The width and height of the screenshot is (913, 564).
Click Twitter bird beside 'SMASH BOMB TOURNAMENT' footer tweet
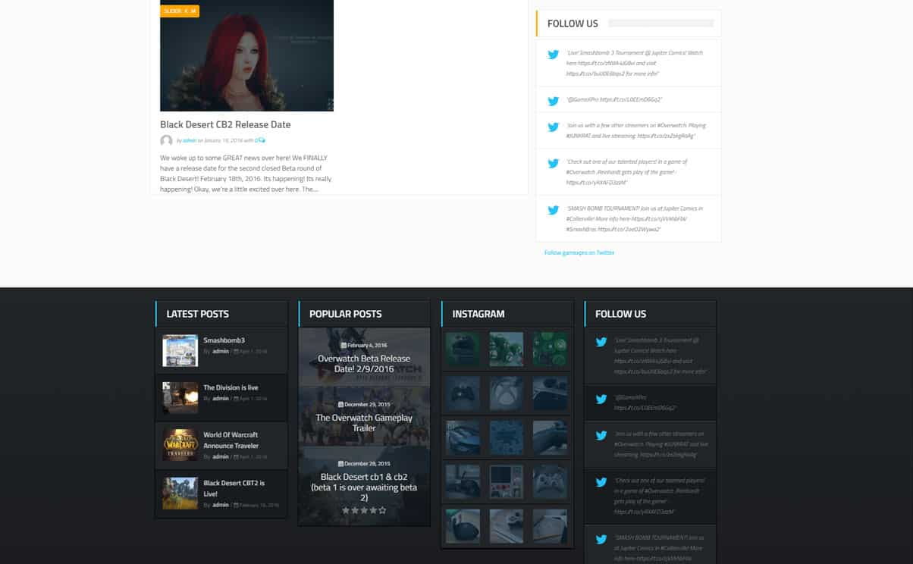[x=601, y=540]
